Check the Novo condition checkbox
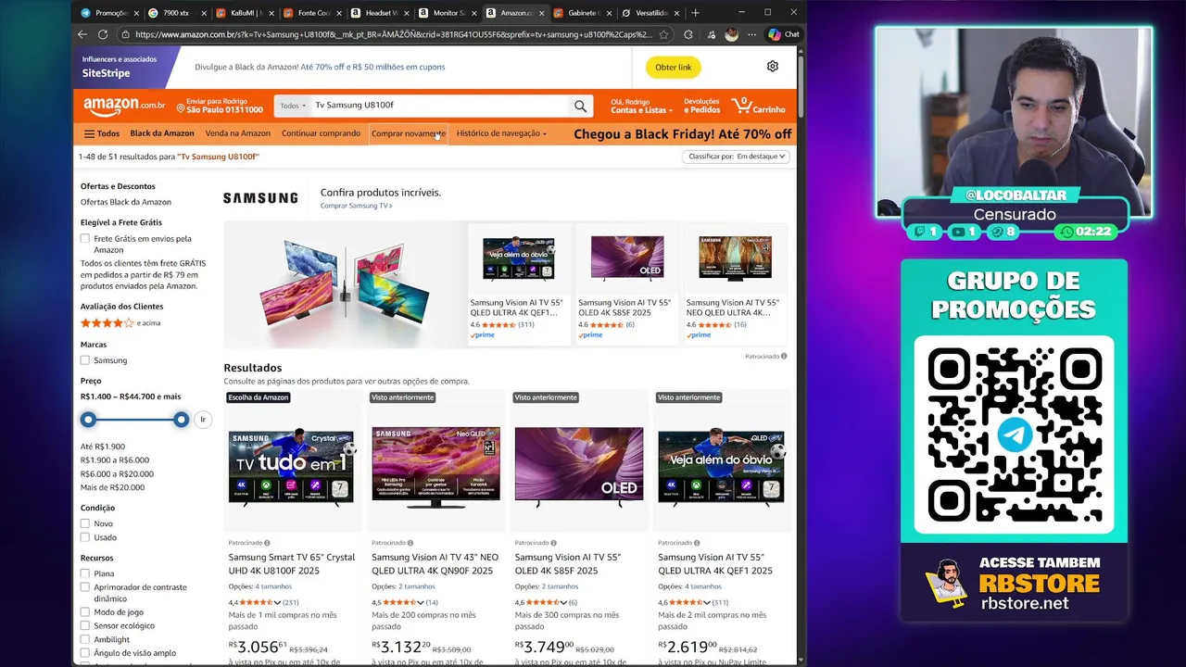The image size is (1186, 667). [x=85, y=523]
